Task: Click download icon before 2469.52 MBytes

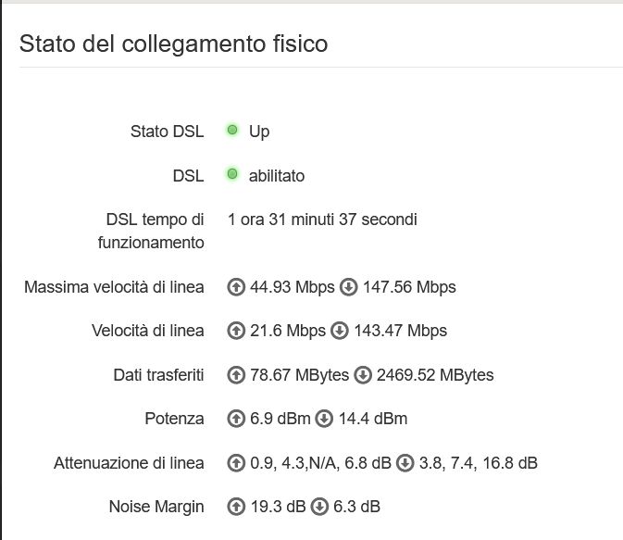Action: [x=363, y=375]
